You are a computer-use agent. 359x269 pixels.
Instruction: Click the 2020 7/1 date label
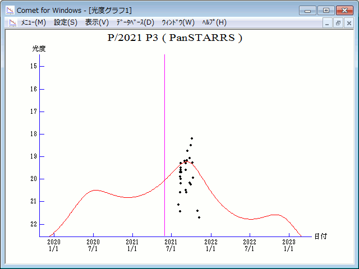(93, 245)
